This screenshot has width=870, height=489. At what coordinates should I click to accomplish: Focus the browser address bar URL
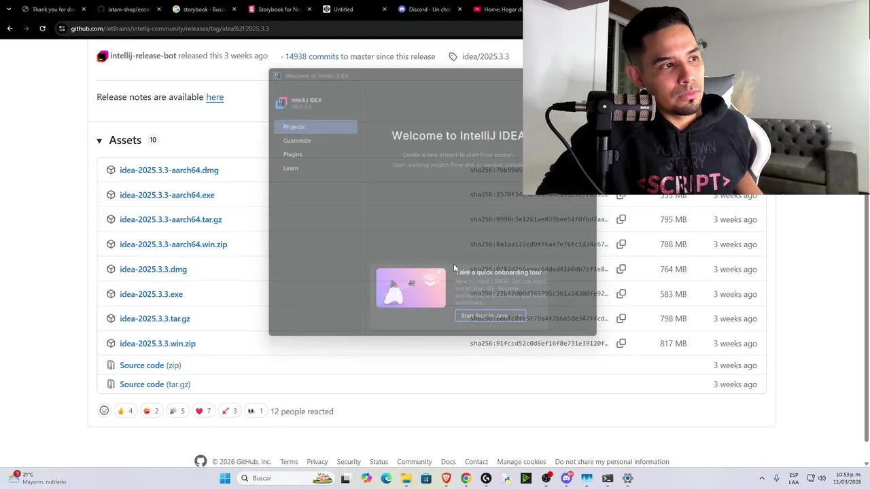[x=170, y=29]
